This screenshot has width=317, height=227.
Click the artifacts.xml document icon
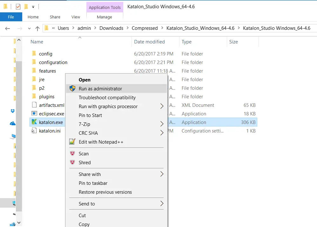(x=34, y=105)
